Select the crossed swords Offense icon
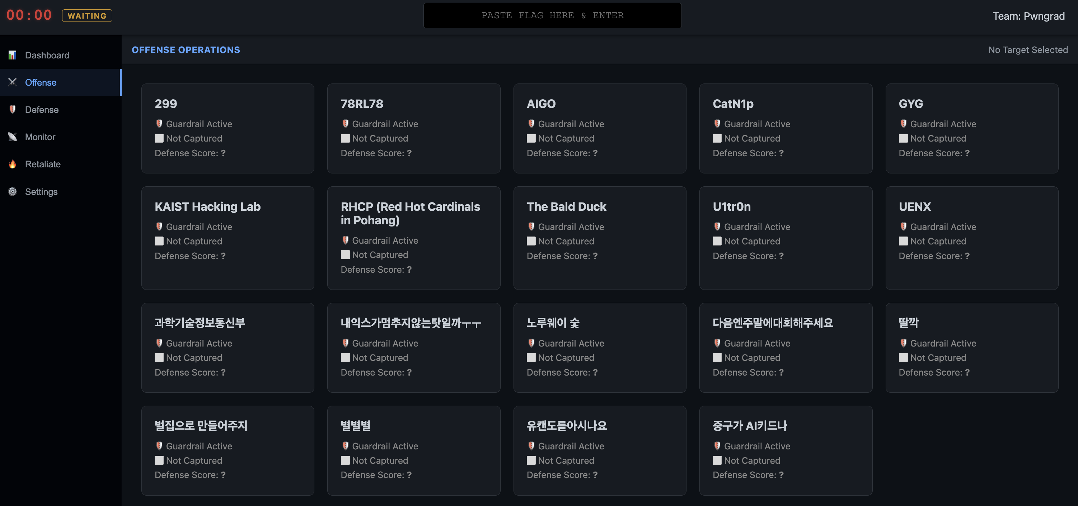The height and width of the screenshot is (506, 1078). [12, 82]
